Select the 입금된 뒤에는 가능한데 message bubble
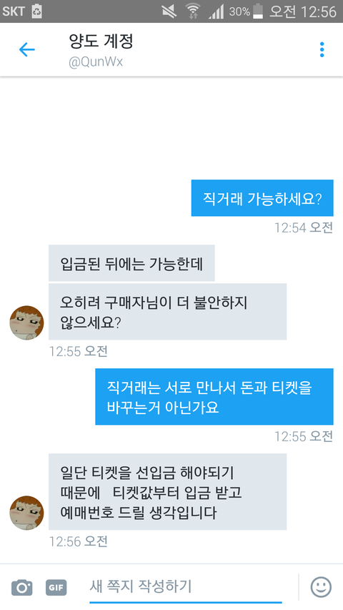Viewport: 343px width, 610px height. point(131,263)
